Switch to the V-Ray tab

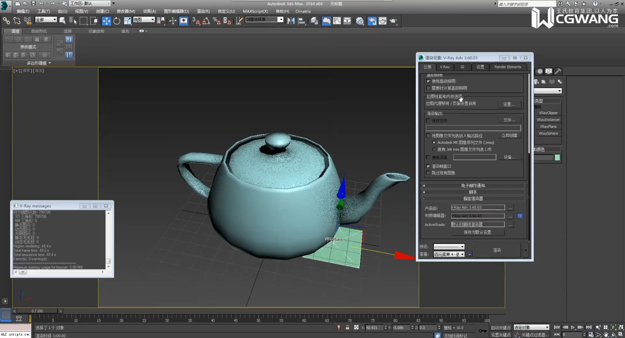pyautogui.click(x=445, y=67)
